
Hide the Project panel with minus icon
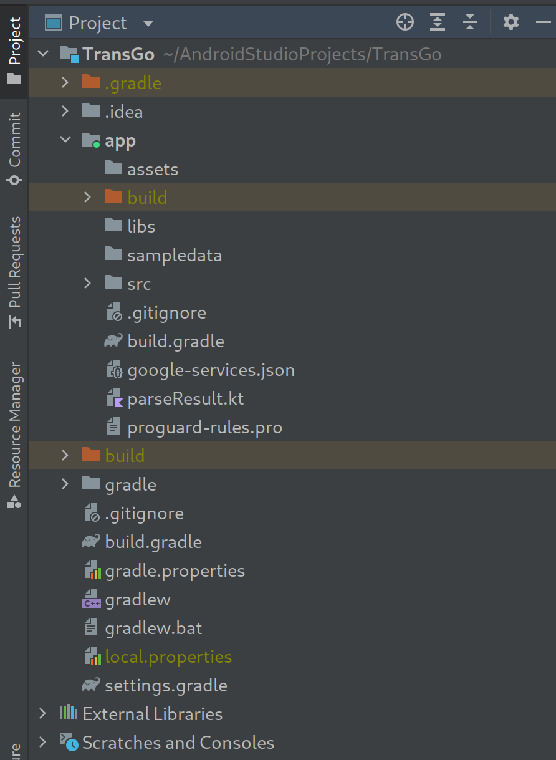[x=543, y=22]
